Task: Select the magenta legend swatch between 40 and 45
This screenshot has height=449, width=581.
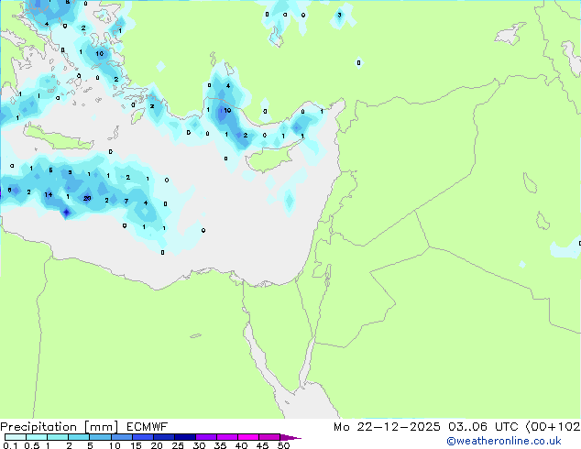Action: coord(248,437)
